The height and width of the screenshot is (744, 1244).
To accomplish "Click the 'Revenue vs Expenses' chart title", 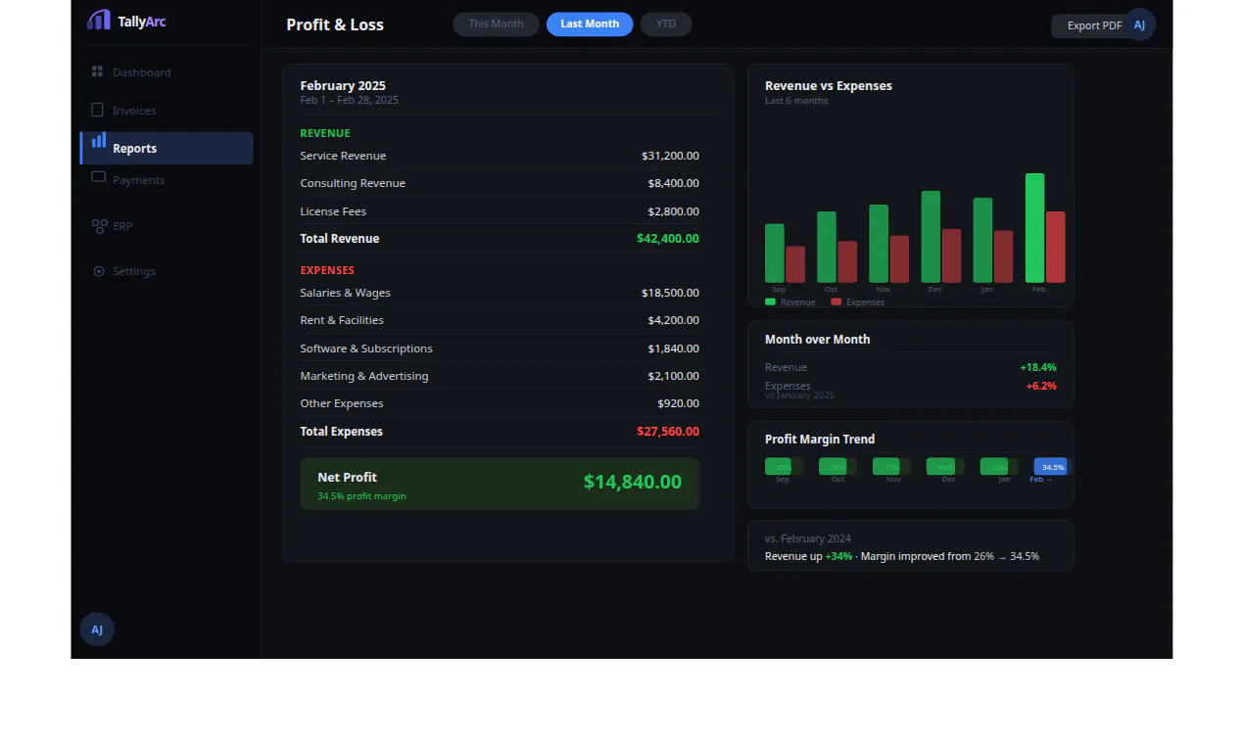I will pos(829,86).
